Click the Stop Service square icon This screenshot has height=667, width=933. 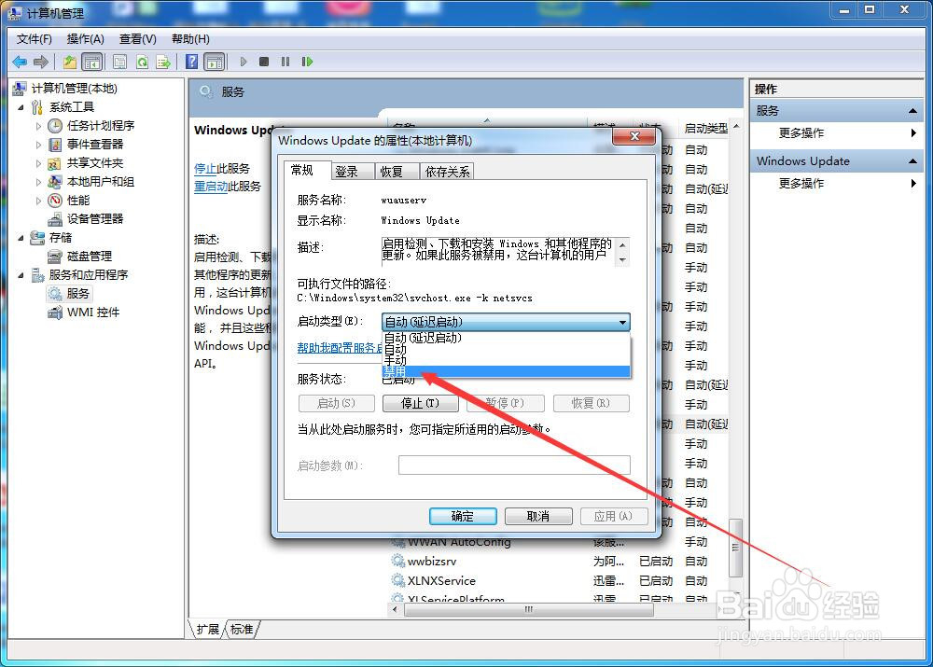coord(264,62)
